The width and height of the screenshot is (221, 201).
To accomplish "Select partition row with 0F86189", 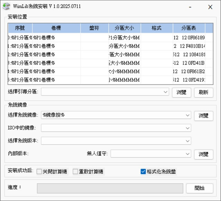I will coord(110,38).
